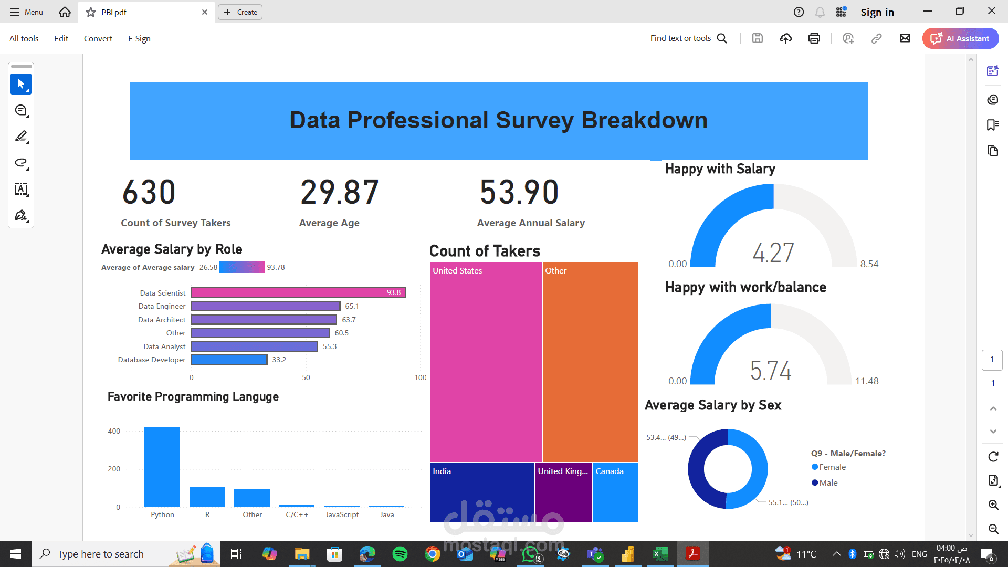Open the Task View taskbar icon

[x=236, y=554]
